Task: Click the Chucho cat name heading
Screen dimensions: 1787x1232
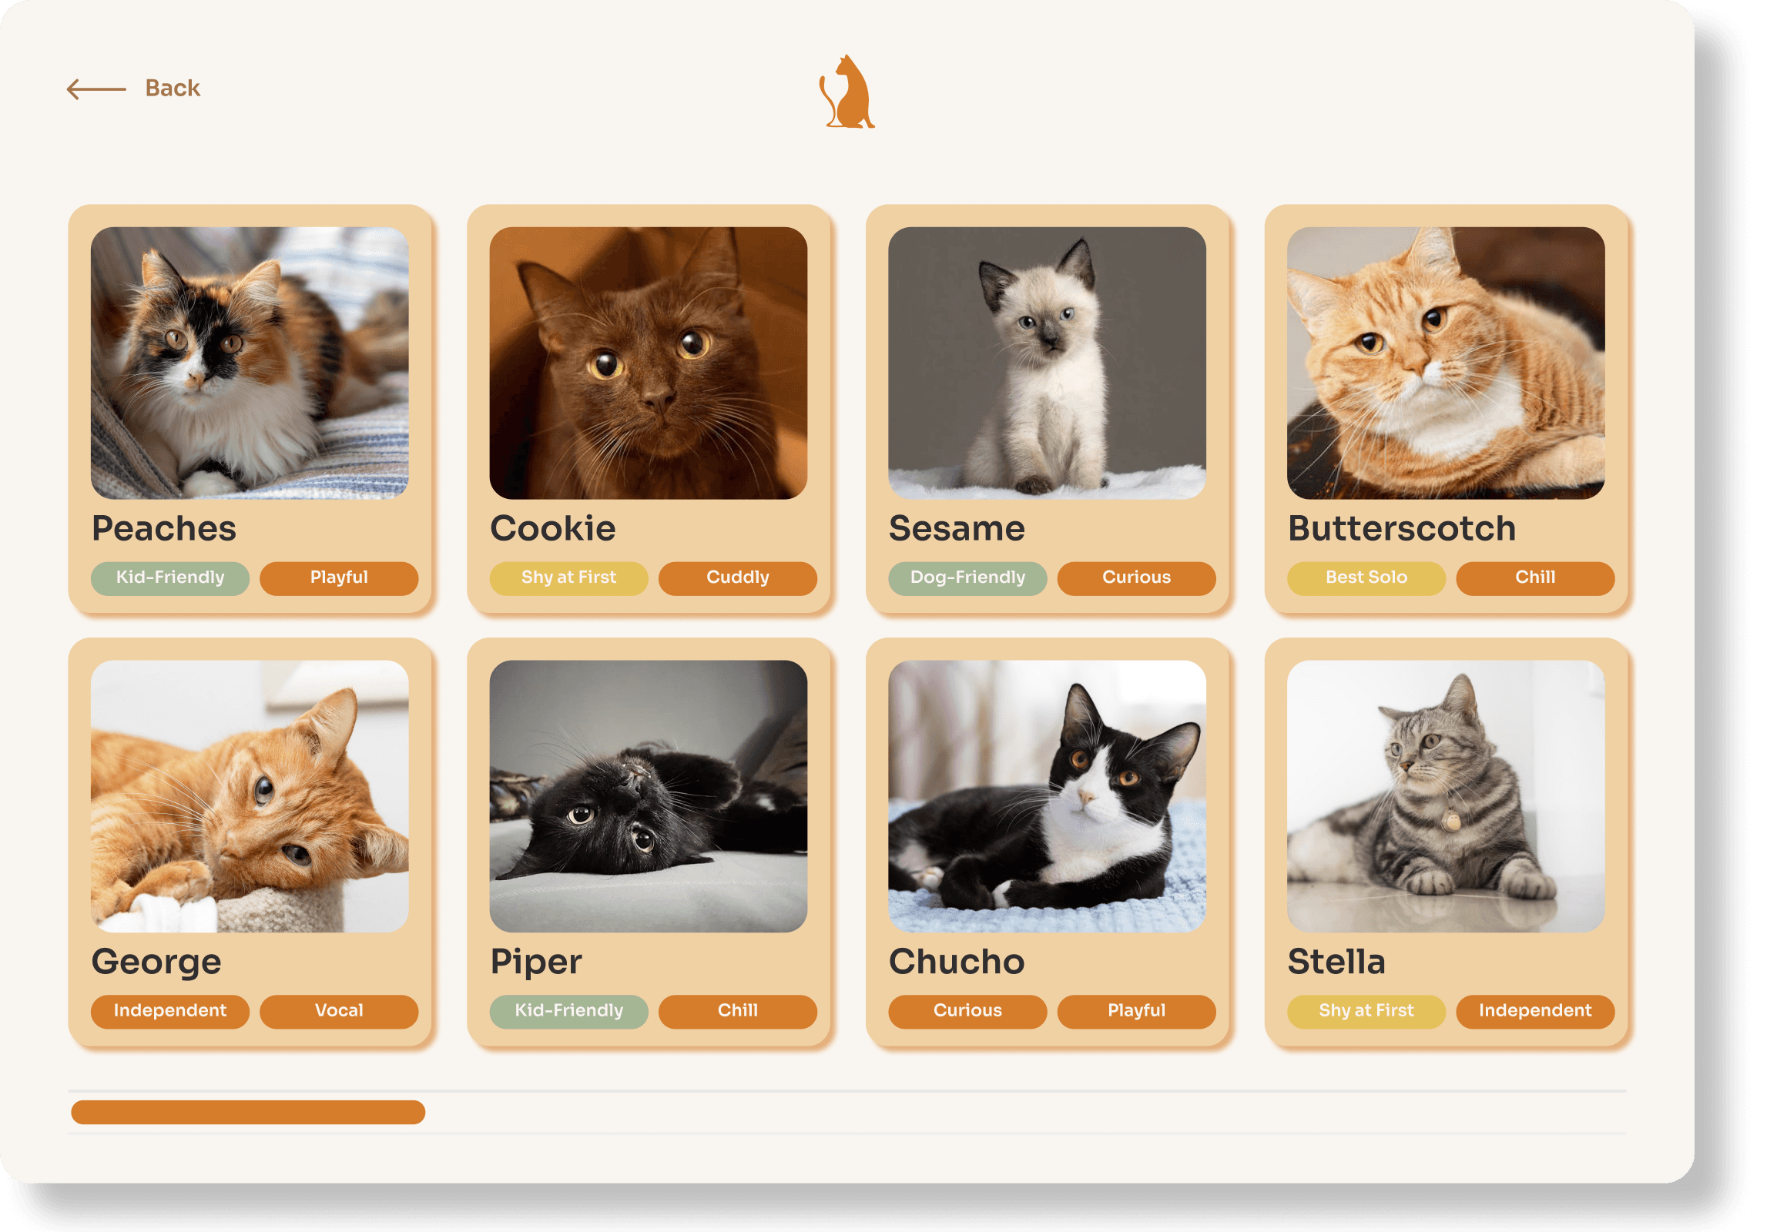Action: point(956,962)
